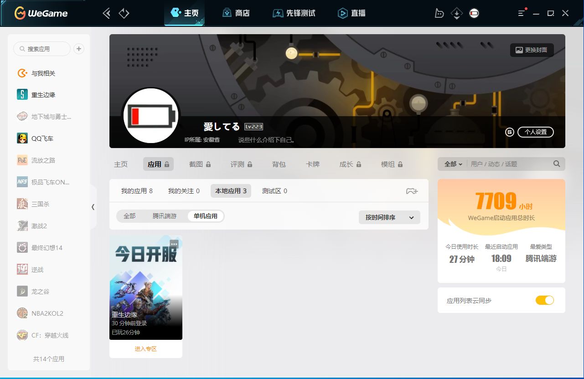This screenshot has width=584, height=379.
Task: Open the 商店 tab
Action: 236,13
